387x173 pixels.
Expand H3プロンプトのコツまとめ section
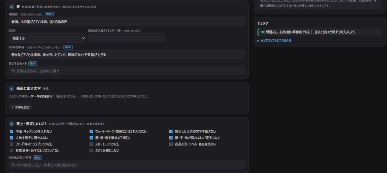pos(274,41)
